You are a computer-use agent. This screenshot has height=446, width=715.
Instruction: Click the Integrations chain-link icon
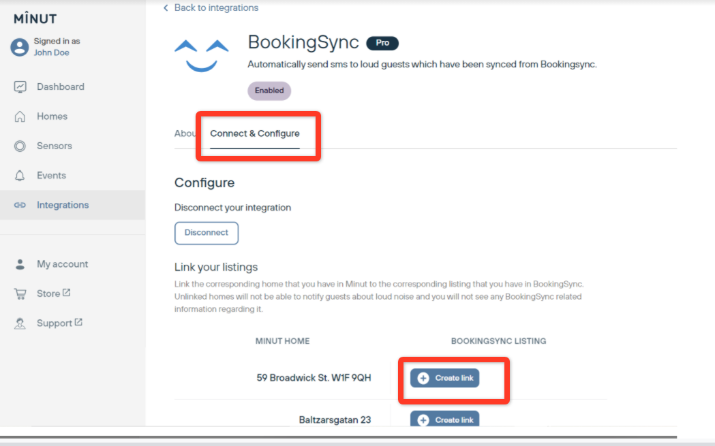[x=20, y=205]
